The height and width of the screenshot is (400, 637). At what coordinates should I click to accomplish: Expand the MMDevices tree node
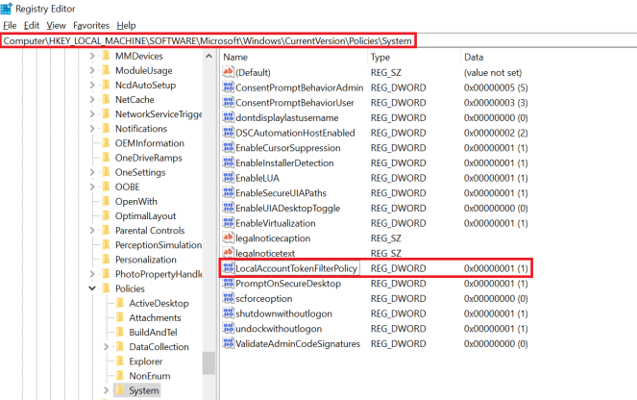point(92,56)
